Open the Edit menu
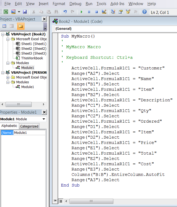177x207 pixels. 18,4
